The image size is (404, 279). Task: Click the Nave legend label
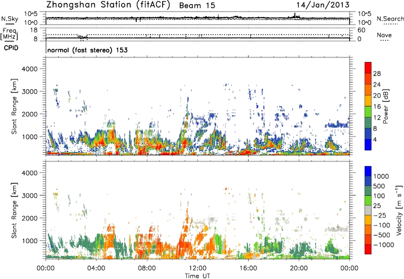tap(384, 35)
